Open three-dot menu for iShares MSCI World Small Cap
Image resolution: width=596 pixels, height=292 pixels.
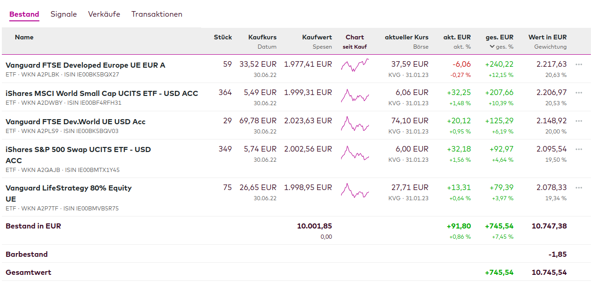click(x=578, y=93)
